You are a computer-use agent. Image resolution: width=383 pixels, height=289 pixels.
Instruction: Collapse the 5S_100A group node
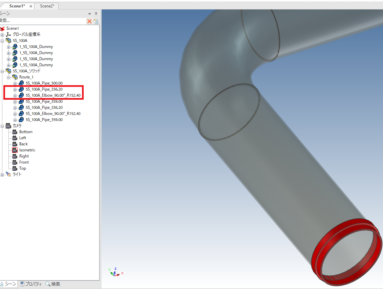click(2, 41)
